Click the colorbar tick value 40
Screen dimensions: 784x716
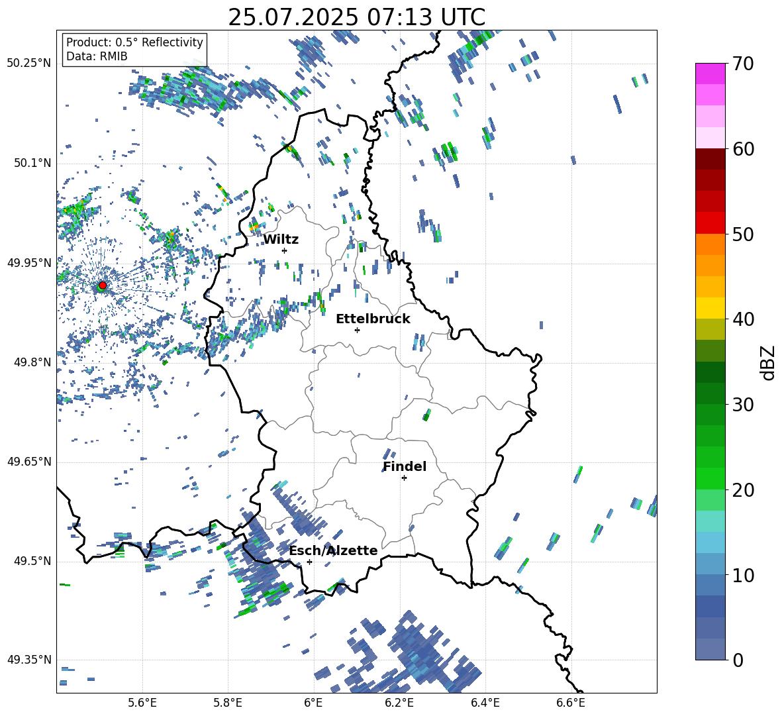(743, 319)
